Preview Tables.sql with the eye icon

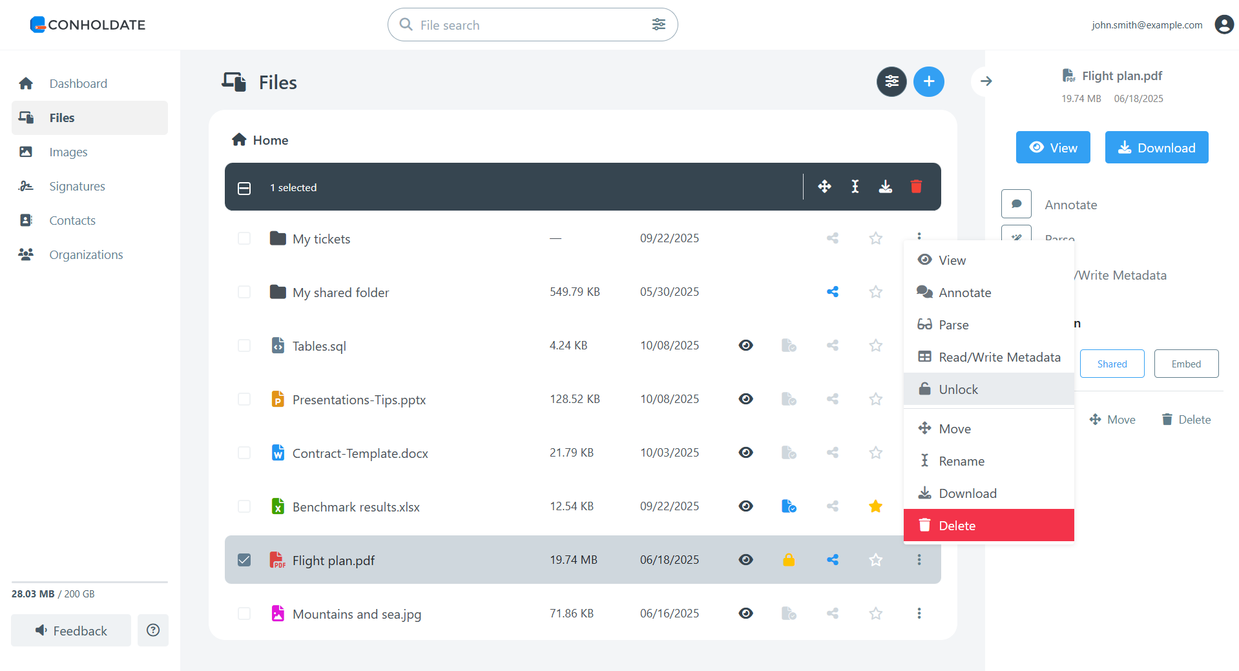745,346
